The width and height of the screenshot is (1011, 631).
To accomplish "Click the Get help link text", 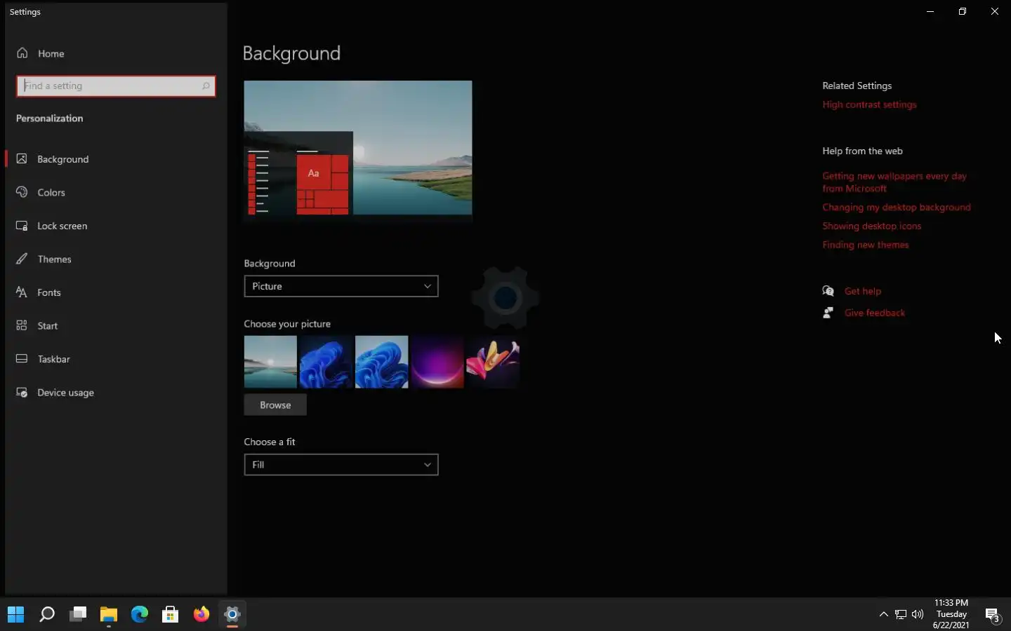I will (x=862, y=291).
